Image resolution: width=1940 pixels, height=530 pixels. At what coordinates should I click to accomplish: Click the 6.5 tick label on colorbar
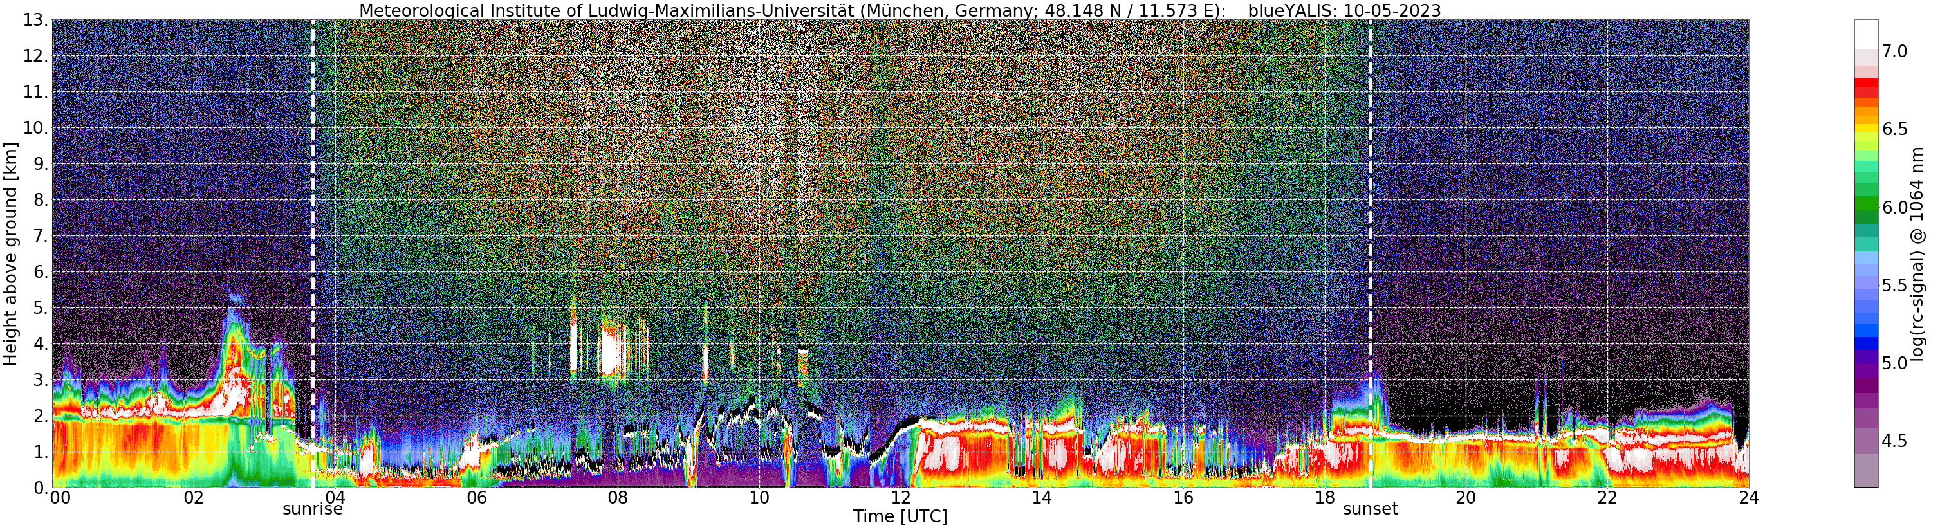coord(1895,129)
